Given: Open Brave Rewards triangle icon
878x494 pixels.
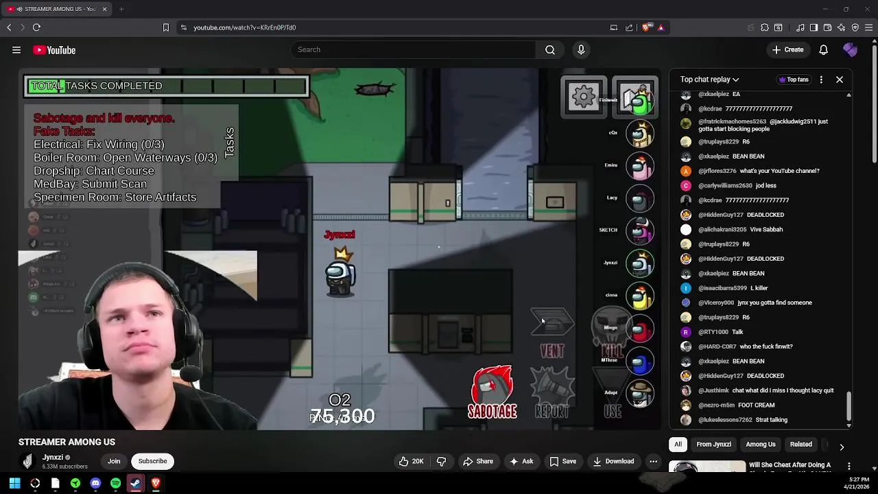Looking at the screenshot, I should point(661,27).
